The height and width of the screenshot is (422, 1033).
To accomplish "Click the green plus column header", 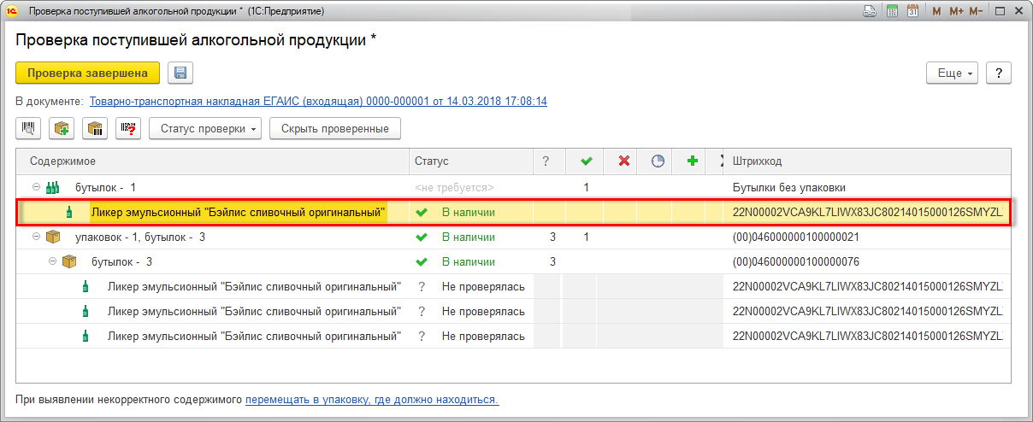I will pos(693,161).
